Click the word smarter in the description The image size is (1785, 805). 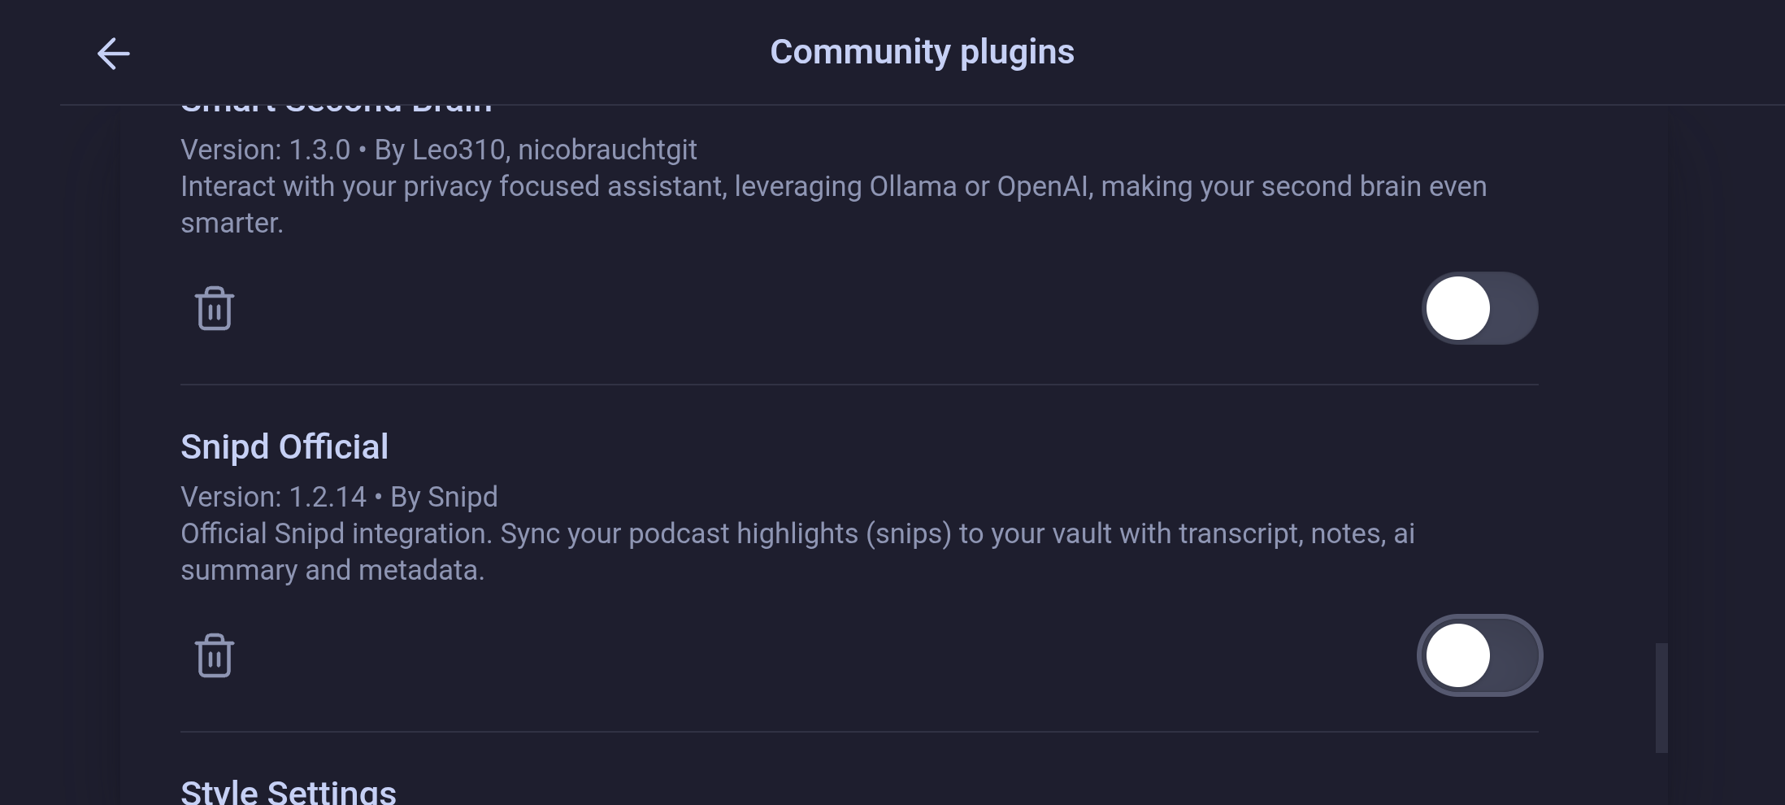232,223
